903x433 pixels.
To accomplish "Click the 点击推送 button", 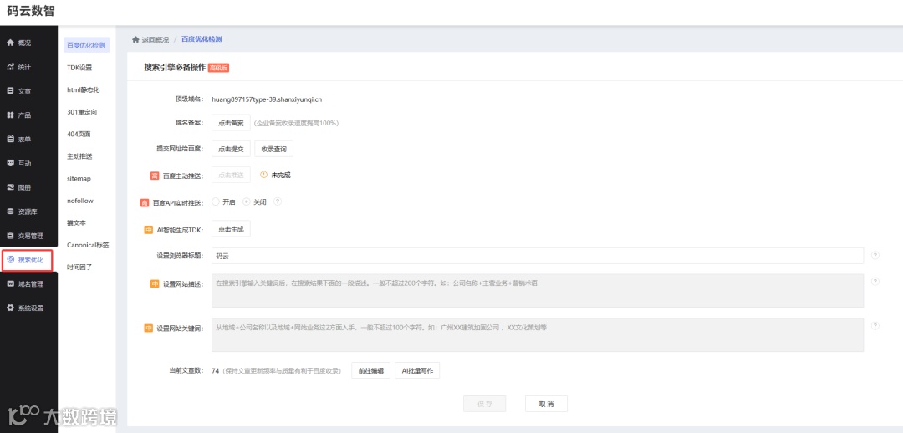I will click(x=231, y=175).
